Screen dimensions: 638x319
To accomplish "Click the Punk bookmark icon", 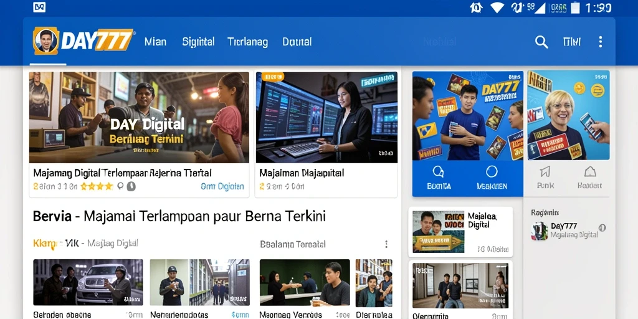I will point(545,172).
